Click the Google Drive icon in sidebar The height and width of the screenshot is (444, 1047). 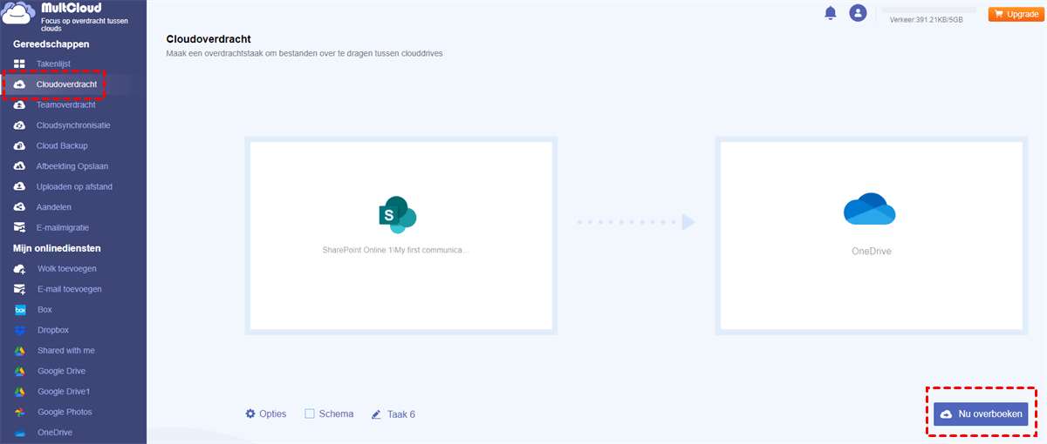tap(19, 371)
